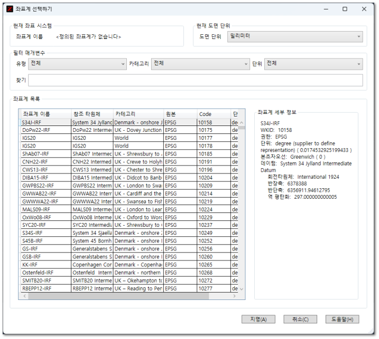
Task: Click the 취소(C) button
Action: coord(300,319)
